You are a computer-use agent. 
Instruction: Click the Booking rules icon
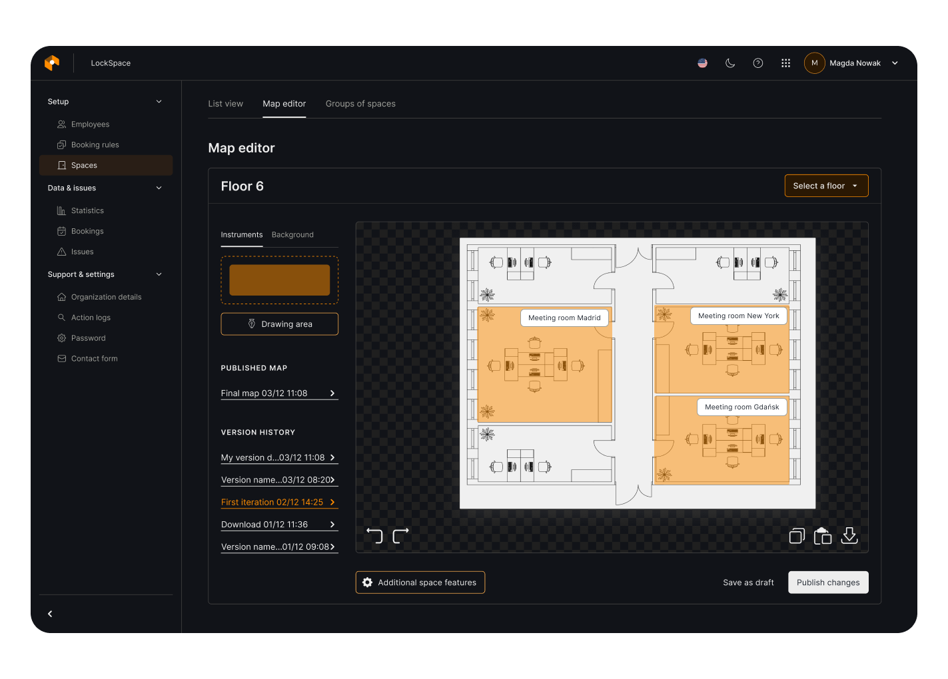point(61,145)
